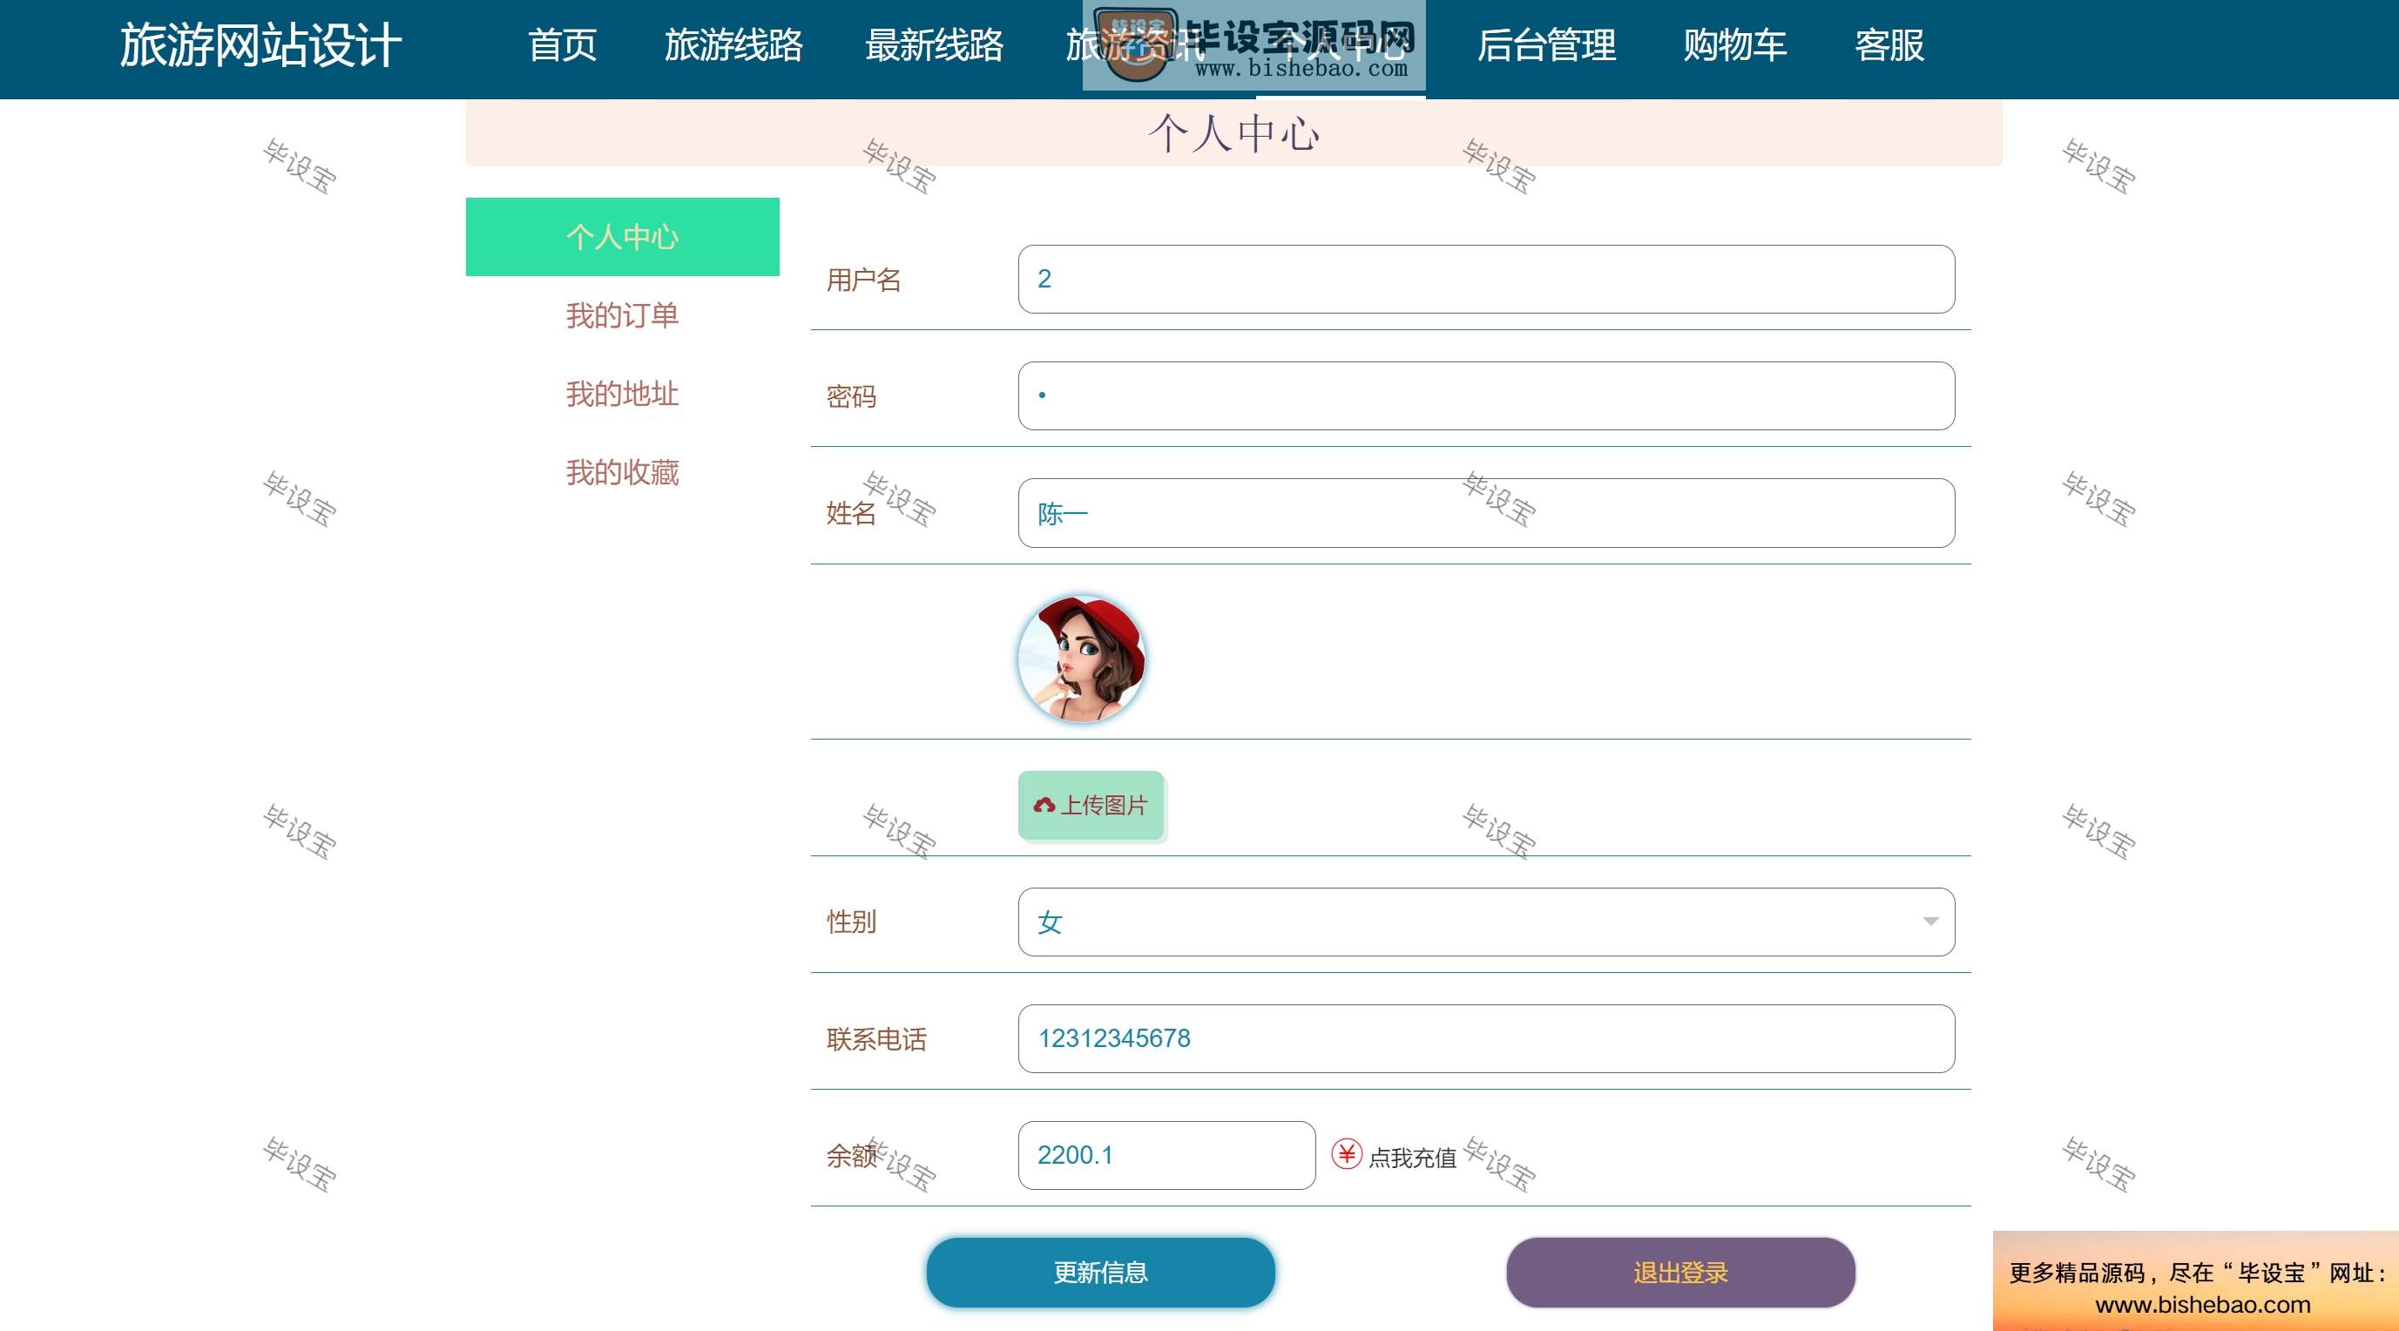Click the 上传图片 upload button
2399x1331 pixels.
tap(1091, 805)
